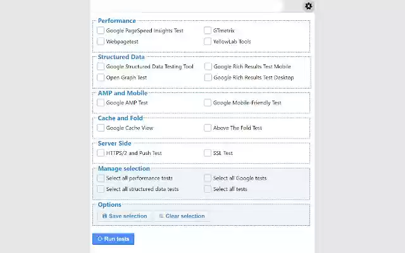Enable the SSL Test checkbox

(208, 153)
